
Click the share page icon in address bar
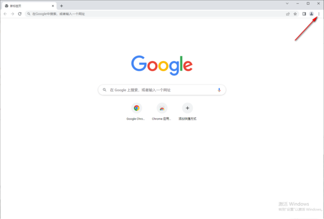coord(288,14)
